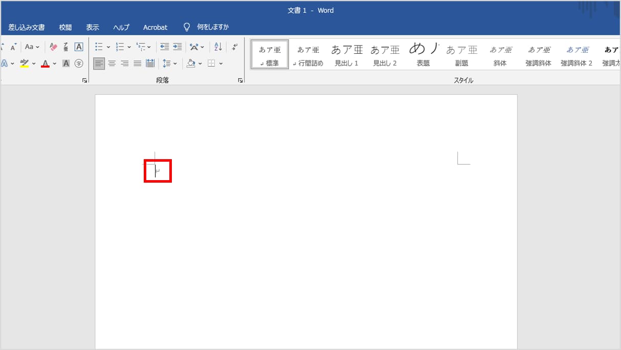Open the 差し込み文書 ribbon tab
Viewport: 621px width, 350px height.
pos(27,27)
